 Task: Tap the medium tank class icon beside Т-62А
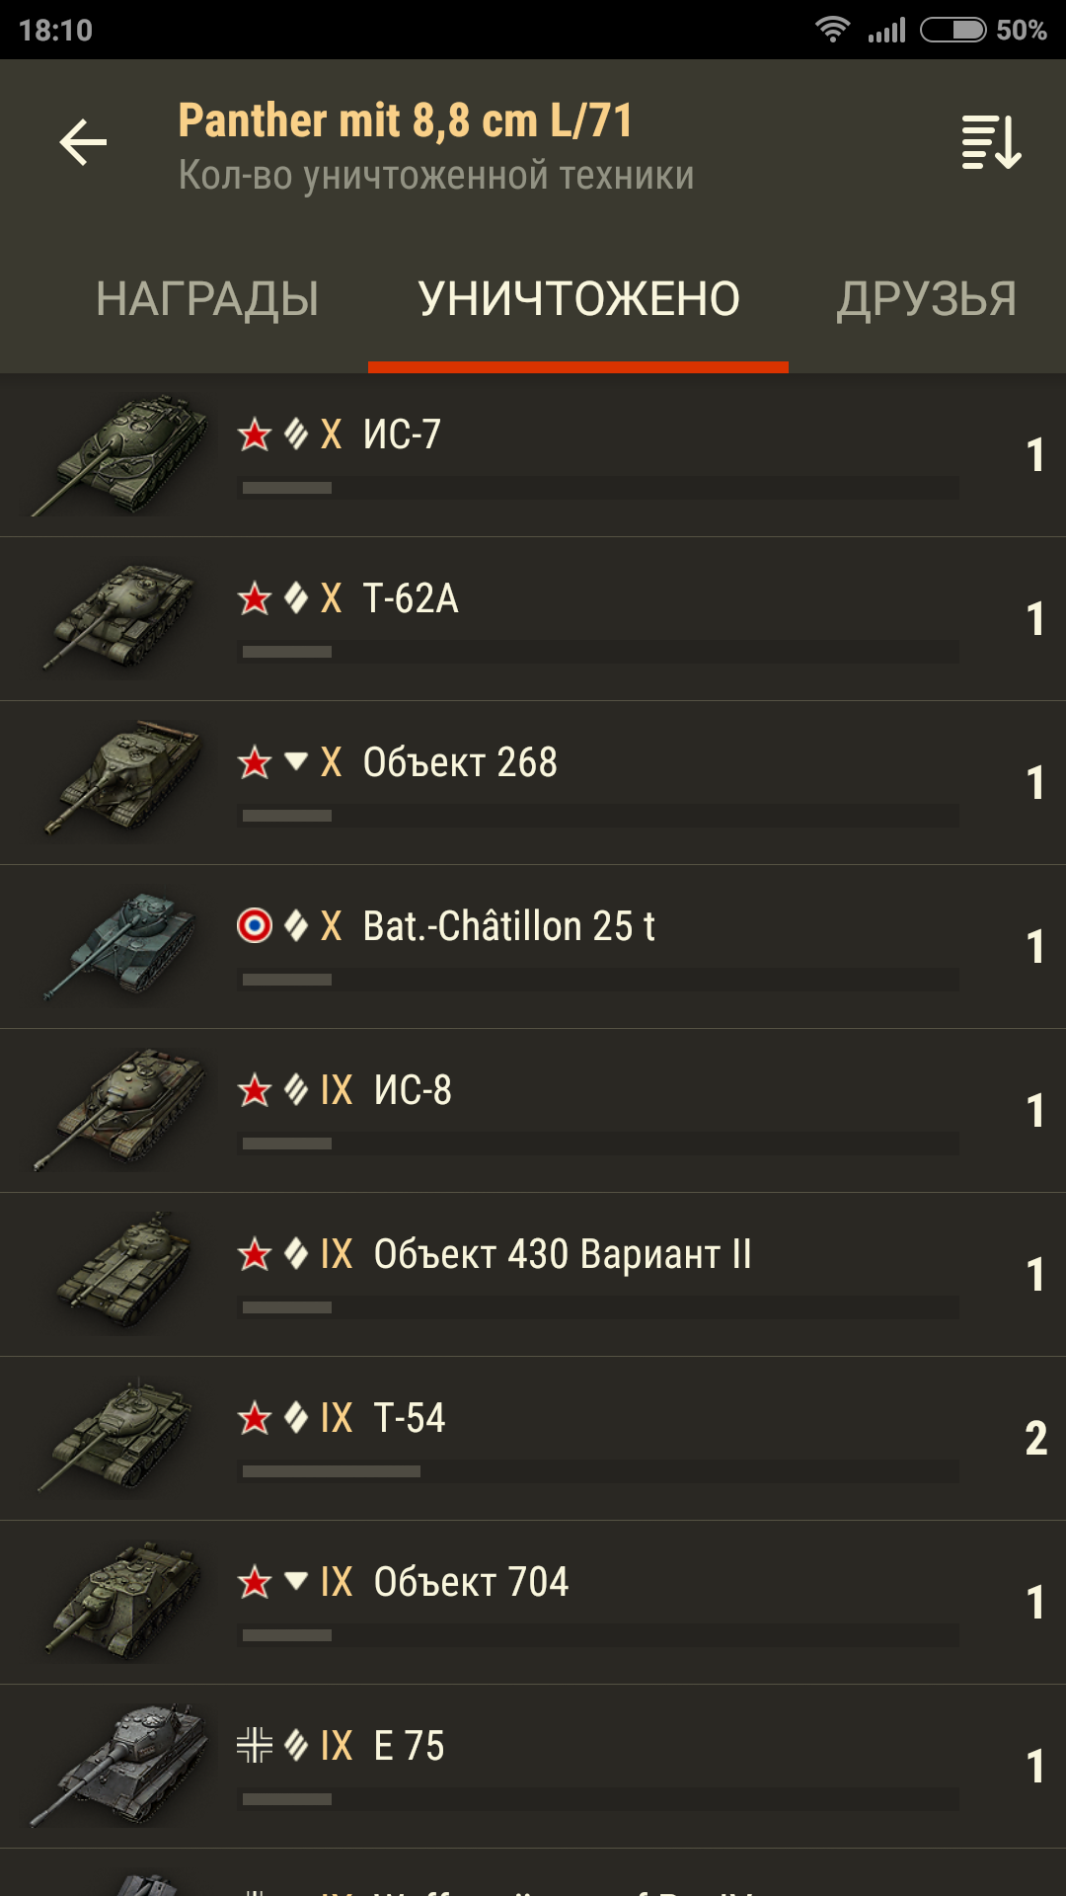296,598
